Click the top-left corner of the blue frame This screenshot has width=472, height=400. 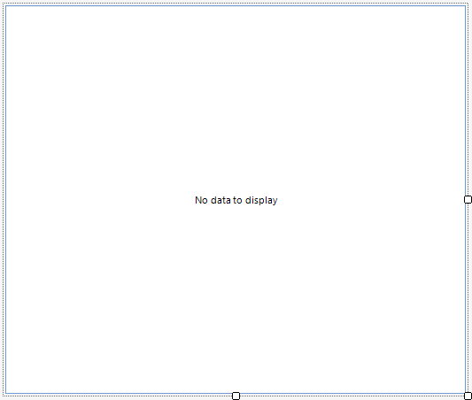coord(5,5)
